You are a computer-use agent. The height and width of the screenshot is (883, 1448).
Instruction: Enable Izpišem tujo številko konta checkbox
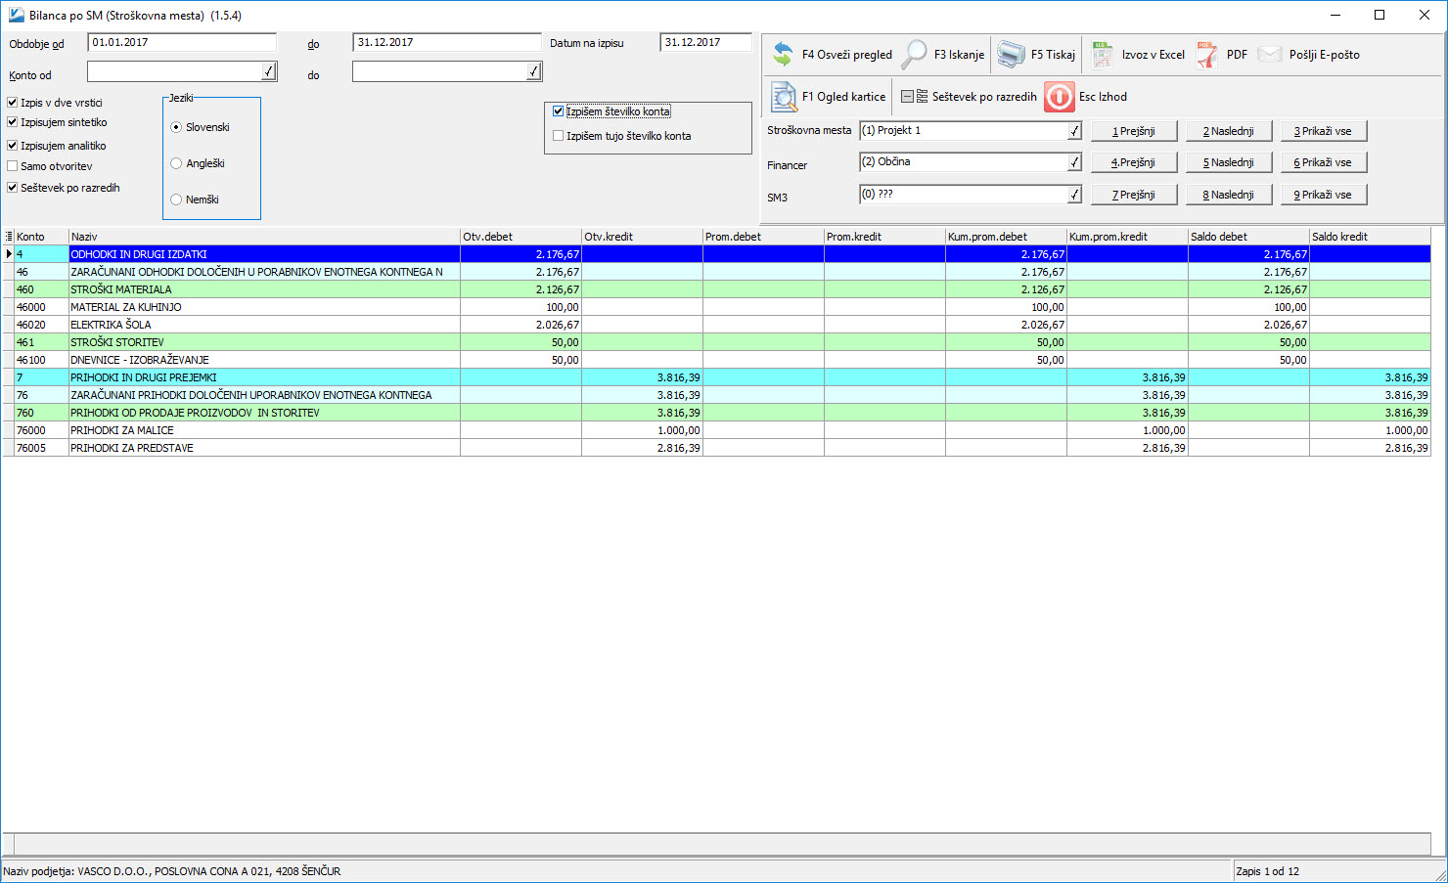(559, 136)
